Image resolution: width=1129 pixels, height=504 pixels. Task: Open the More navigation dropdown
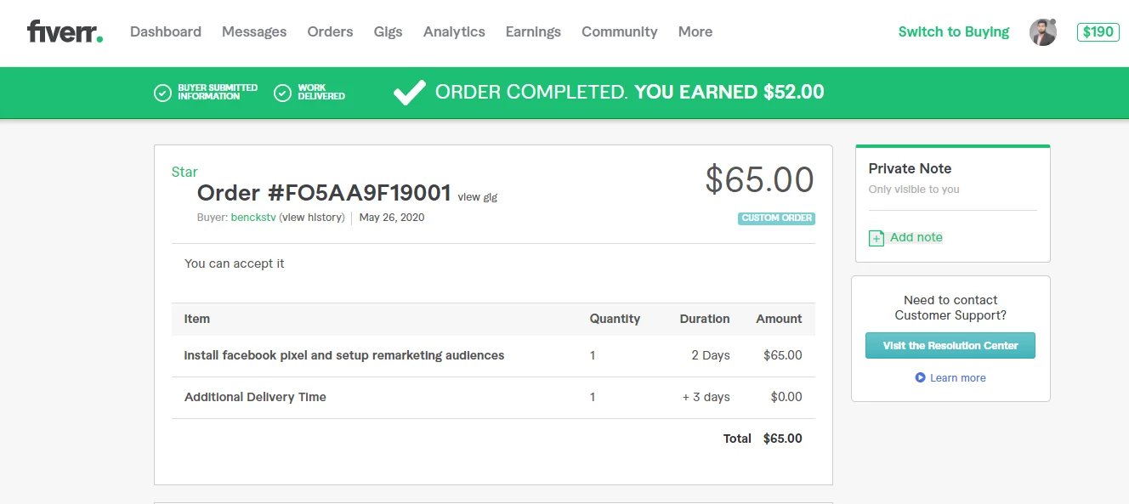(x=695, y=32)
